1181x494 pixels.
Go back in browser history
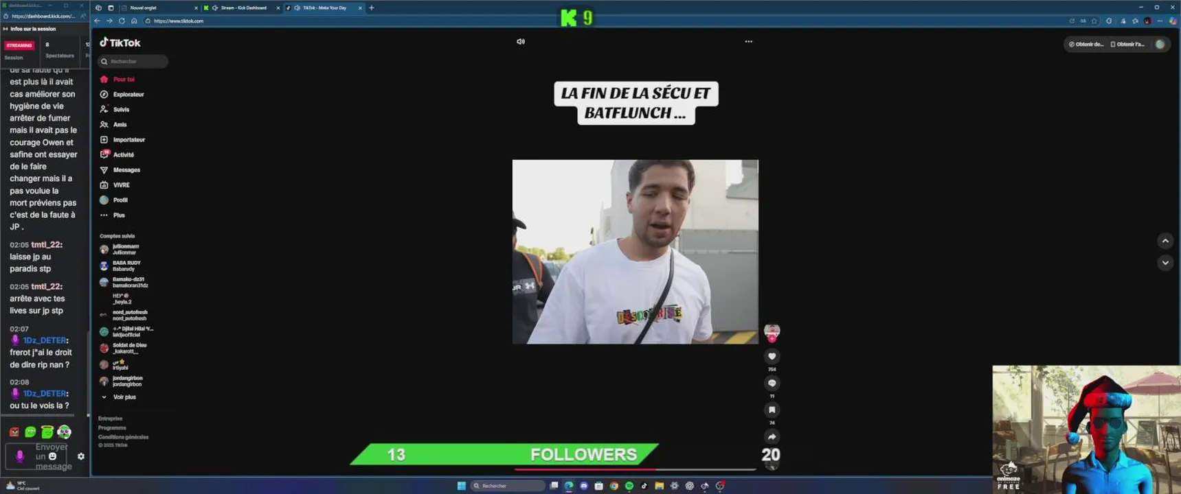pyautogui.click(x=98, y=21)
